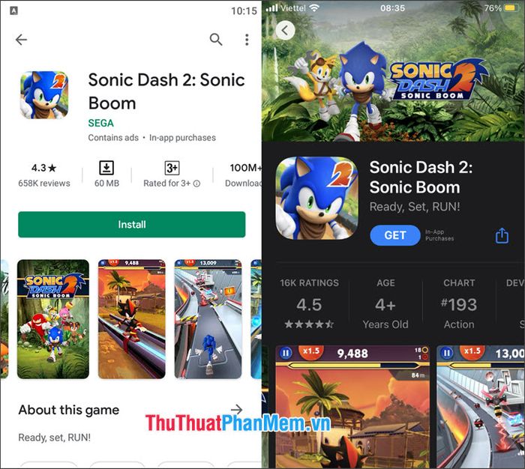The image size is (525, 469).
Task: Expand the About this game arrow
Action: [x=237, y=409]
